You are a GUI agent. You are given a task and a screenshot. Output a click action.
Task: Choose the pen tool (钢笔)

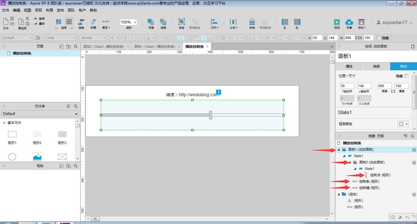click(93, 22)
